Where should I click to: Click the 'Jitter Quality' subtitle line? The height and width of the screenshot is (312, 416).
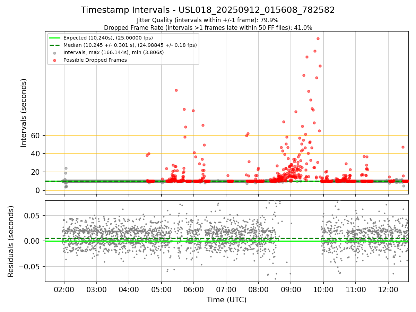[x=208, y=20]
